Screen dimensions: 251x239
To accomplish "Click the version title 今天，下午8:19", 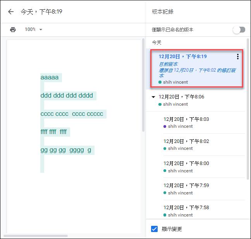I will click(41, 12).
